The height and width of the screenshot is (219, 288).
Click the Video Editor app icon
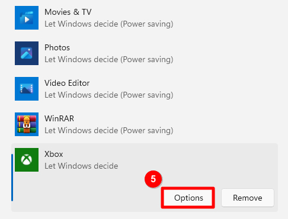[x=27, y=89]
